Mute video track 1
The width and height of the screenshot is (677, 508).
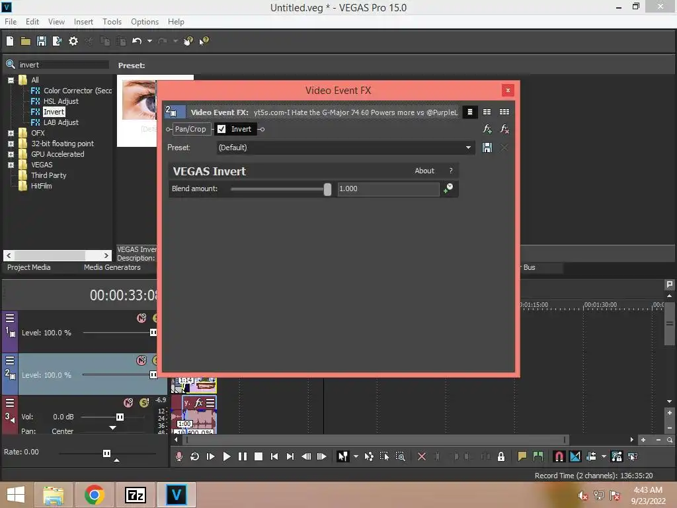(141, 318)
